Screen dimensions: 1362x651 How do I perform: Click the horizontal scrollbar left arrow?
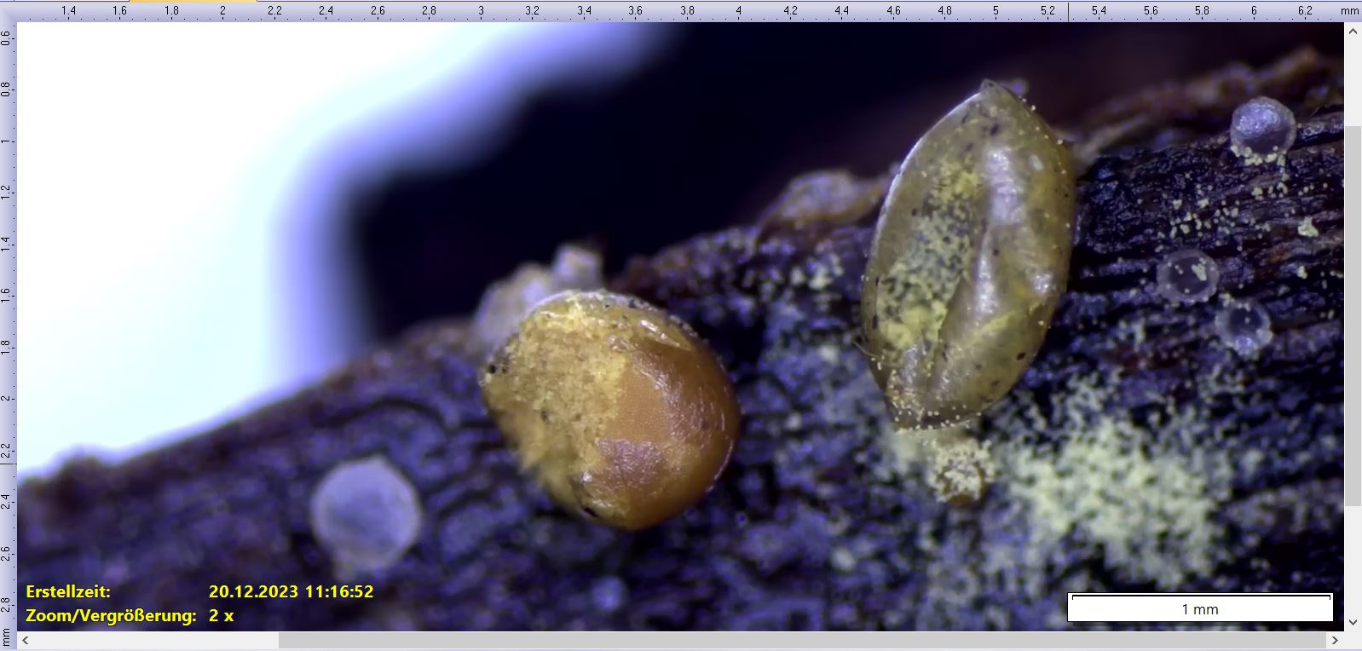(26, 640)
